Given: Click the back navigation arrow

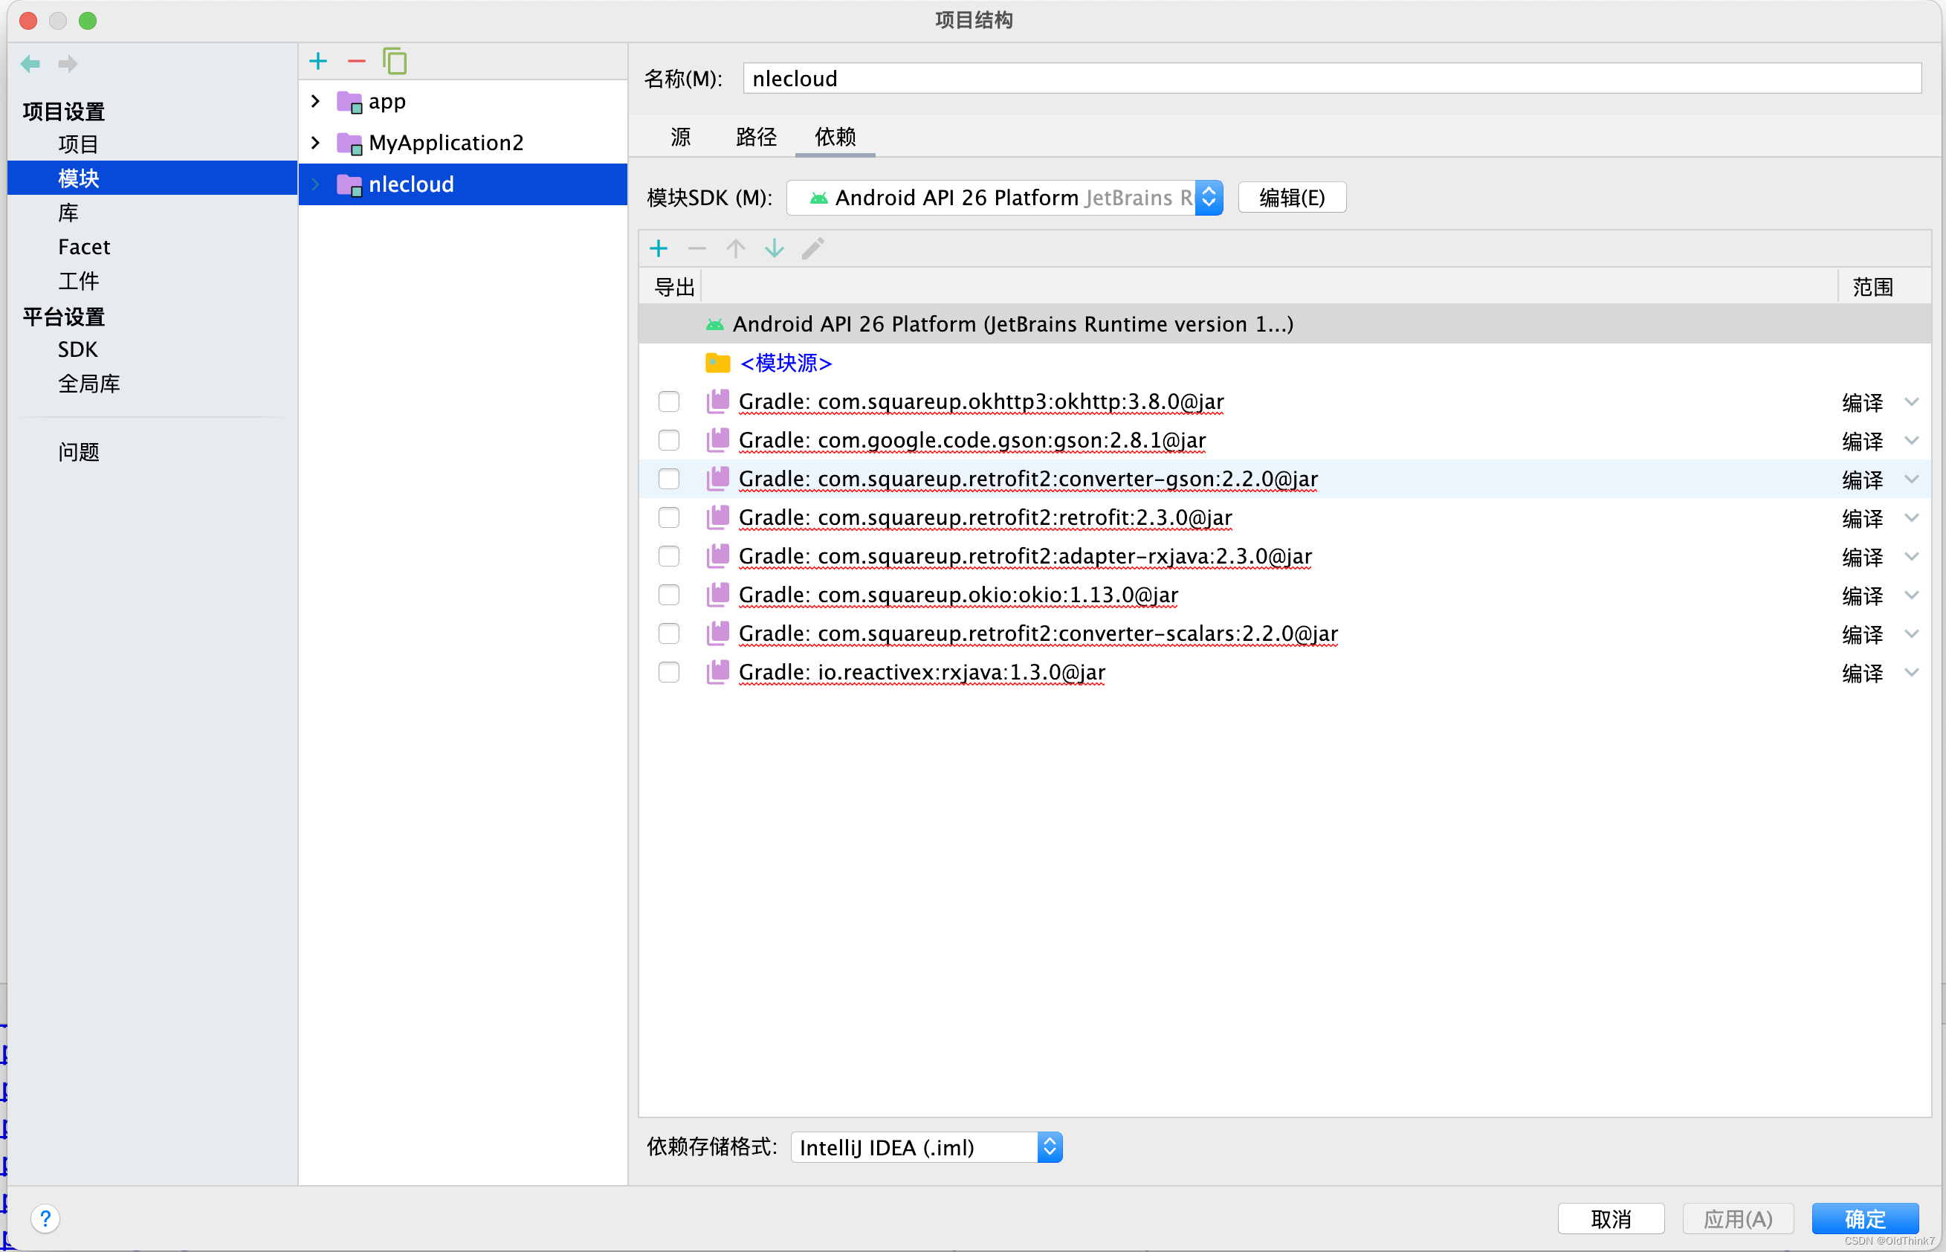Looking at the screenshot, I should [x=31, y=63].
